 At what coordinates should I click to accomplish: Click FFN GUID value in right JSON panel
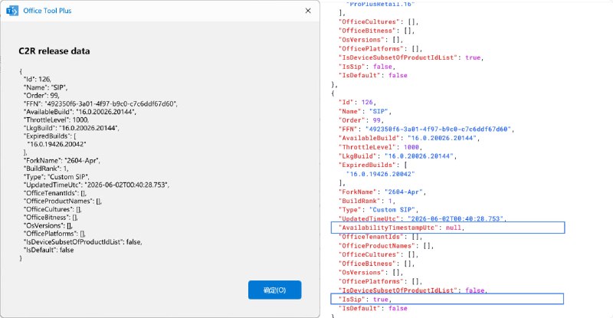pyautogui.click(x=438, y=129)
